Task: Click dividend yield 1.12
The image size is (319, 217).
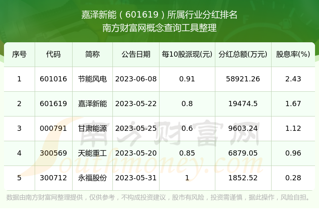Action: 293,128
